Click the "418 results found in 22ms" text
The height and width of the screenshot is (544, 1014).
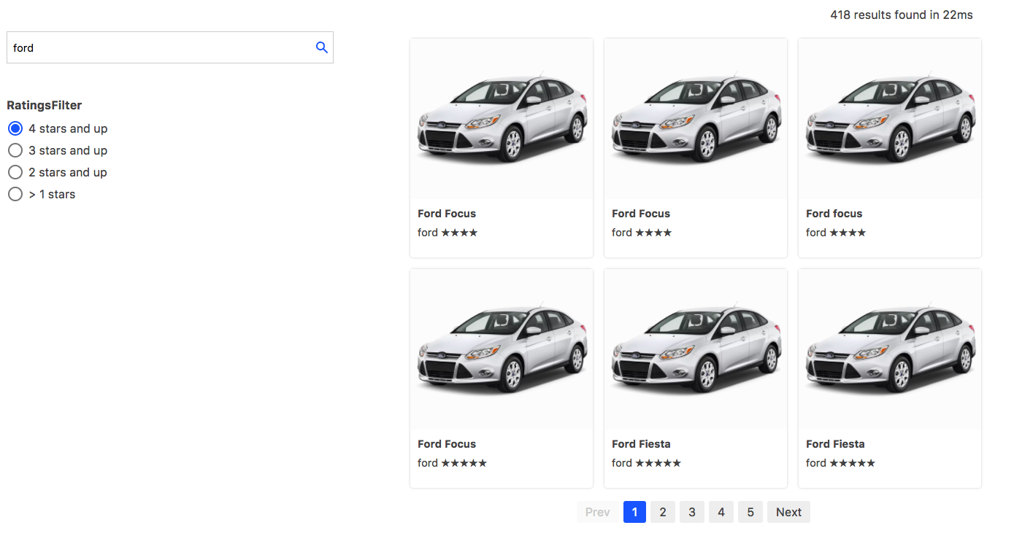902,15
